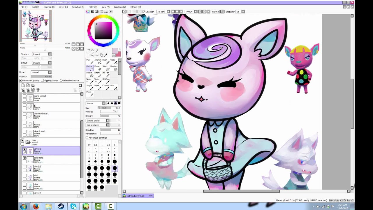Select the Pencil tool
The image size is (373, 210).
[90, 93]
